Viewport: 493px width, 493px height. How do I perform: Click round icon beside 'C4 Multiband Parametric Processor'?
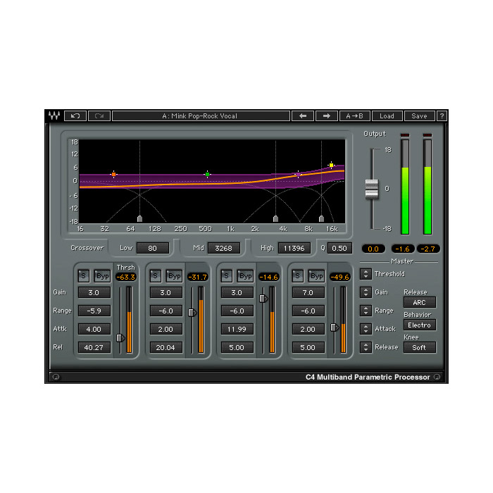437,377
